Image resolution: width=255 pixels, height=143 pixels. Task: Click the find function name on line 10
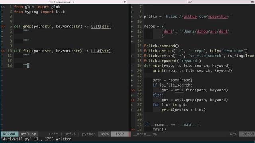point(27,51)
